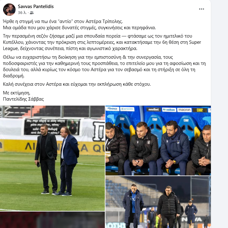Open the bench photo with blue seats
This screenshot has height=228, width=228.
click(x=158, y=140)
